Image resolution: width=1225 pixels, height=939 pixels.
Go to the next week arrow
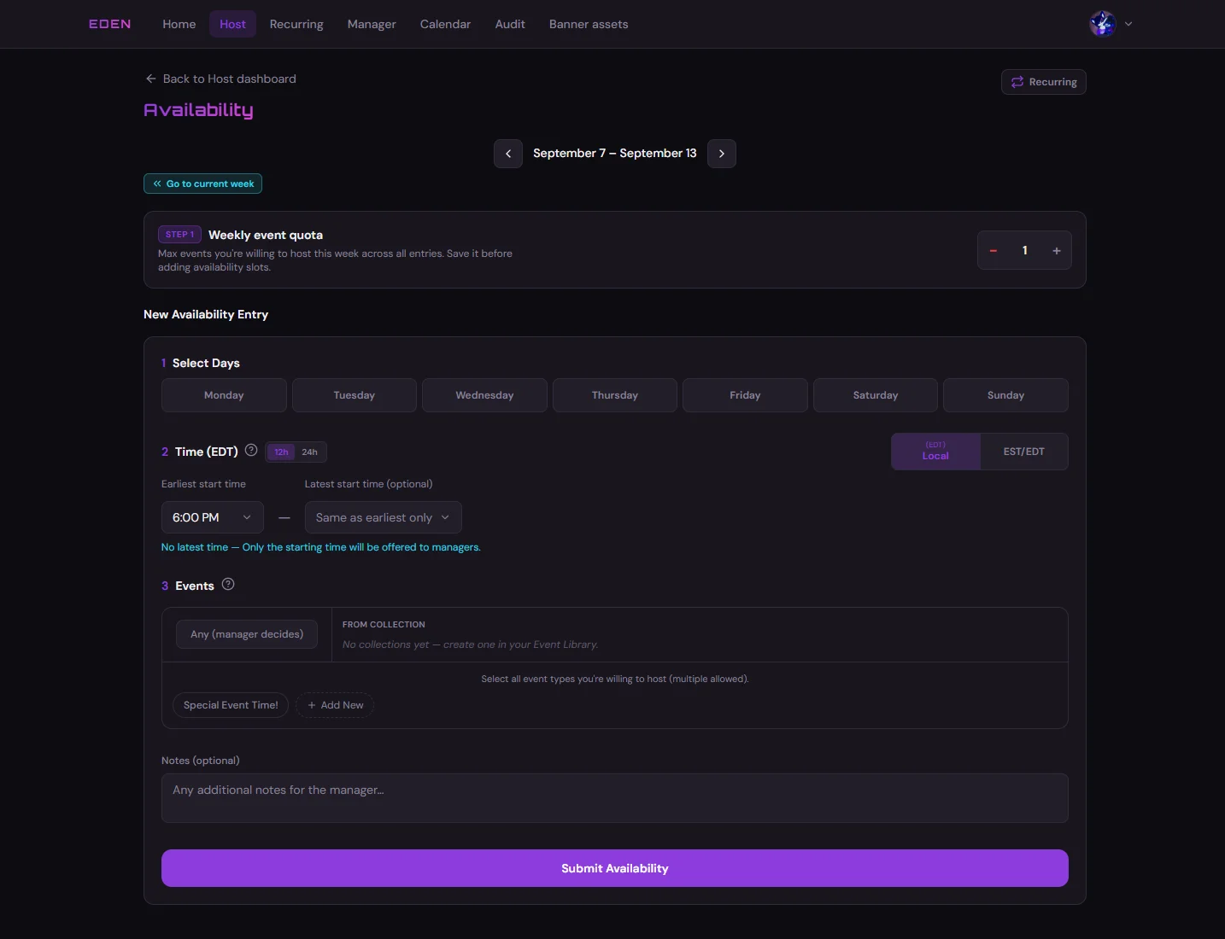(x=722, y=154)
